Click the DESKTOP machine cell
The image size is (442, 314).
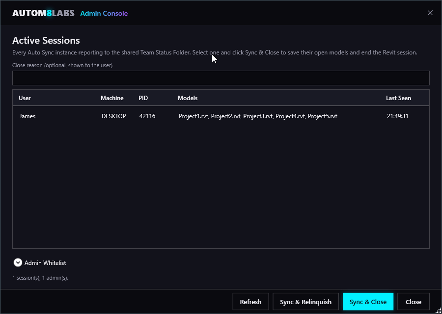click(x=113, y=116)
